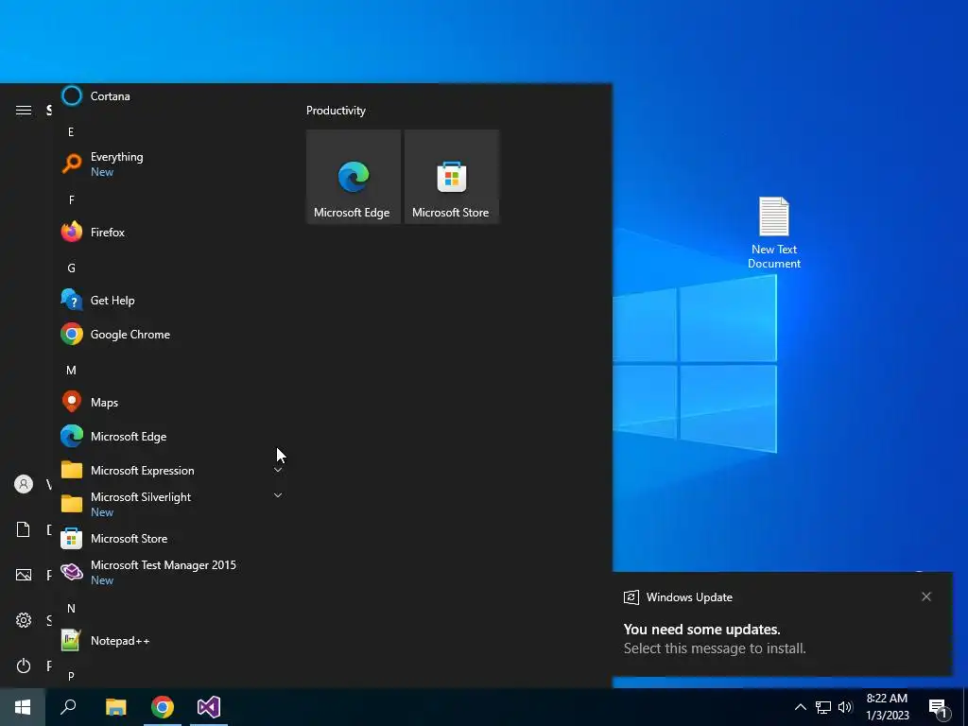Open Microsoft Edge in the app list

click(x=170, y=437)
